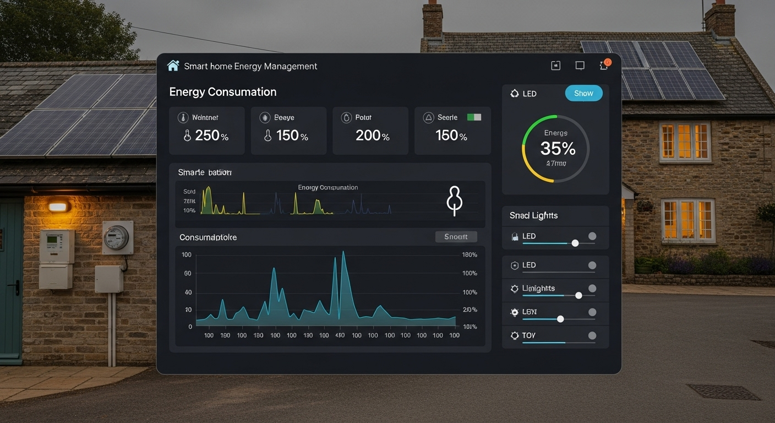
Task: Click the LED panel refresh icon beside Show
Action: pyautogui.click(x=515, y=94)
